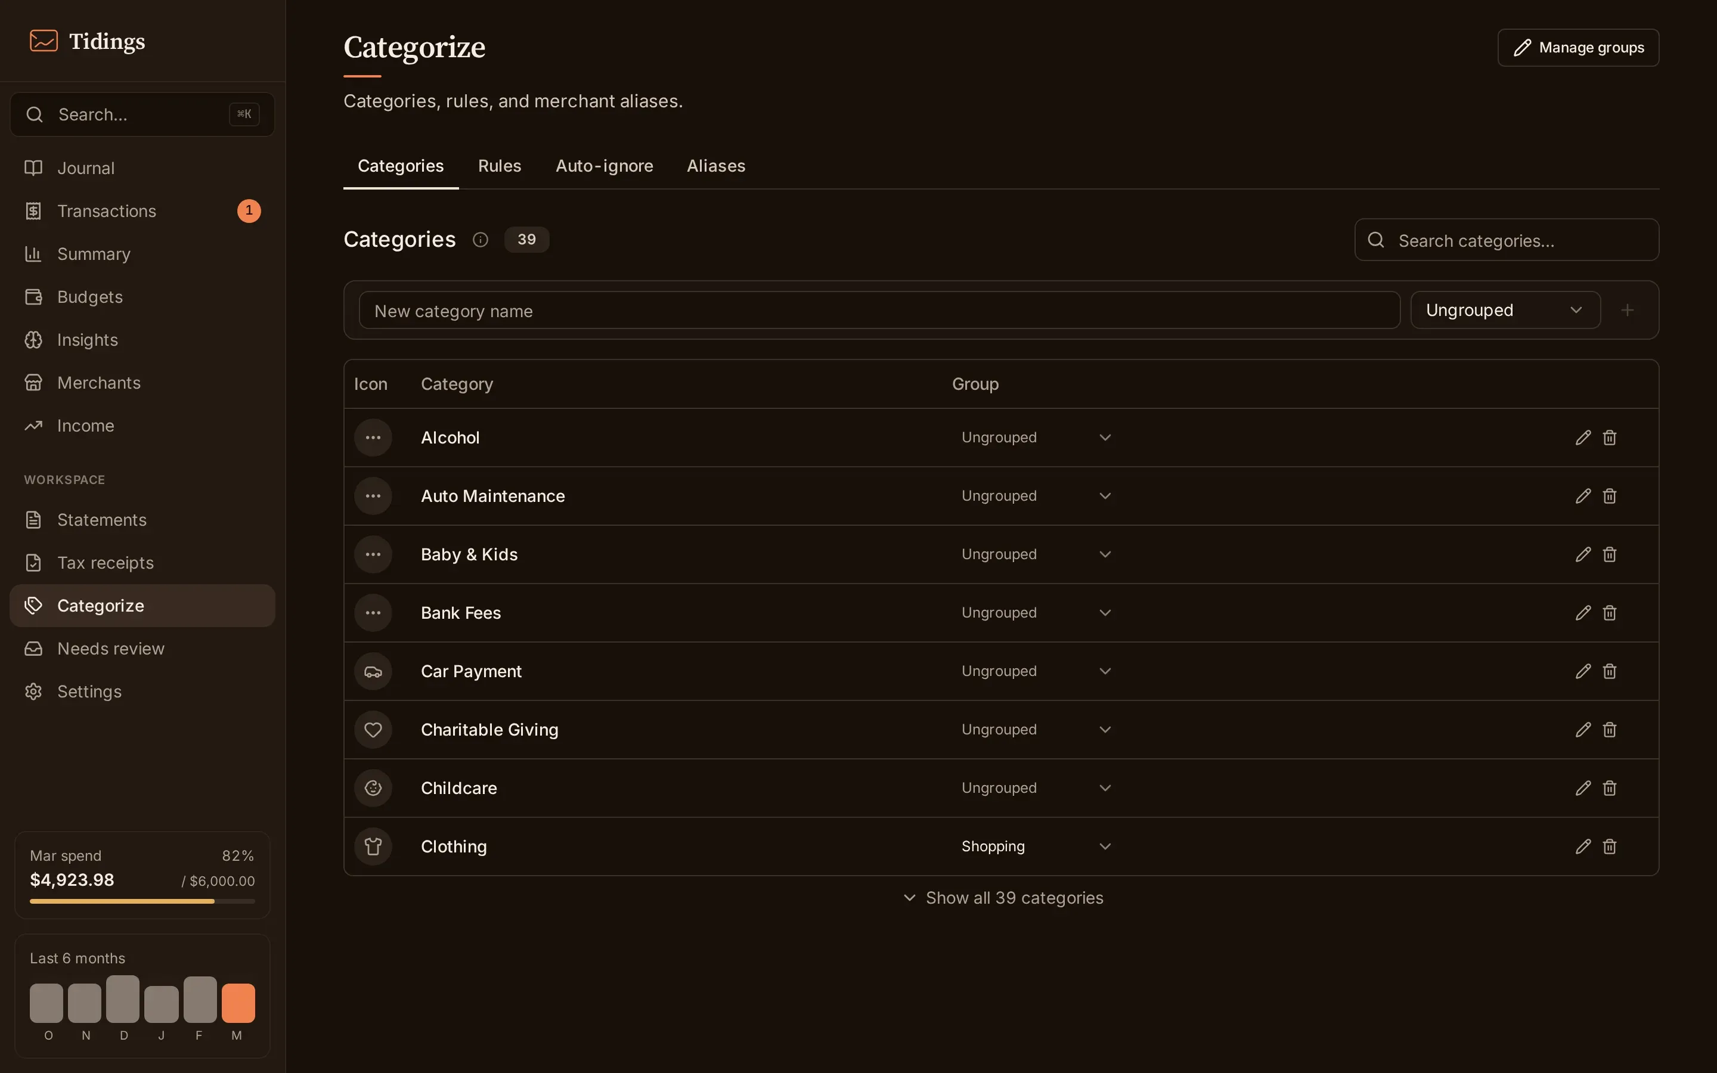Change the Alcohol category icon

pos(373,438)
